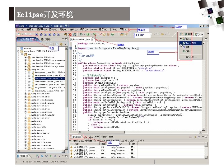Open the 源代码(S) menu
The height and width of the screenshot is (168, 224).
(x=42, y=30)
